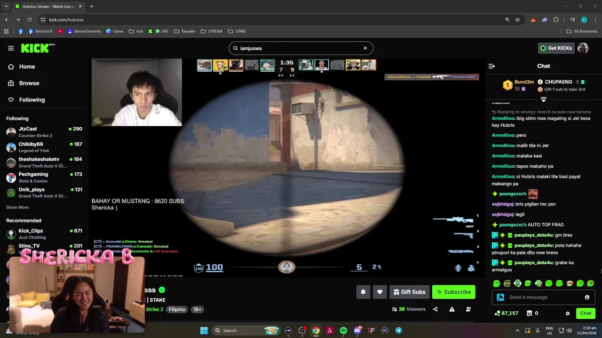602x338 pixels.
Task: Open JtzCast channel from Following list
Action: tap(44, 132)
